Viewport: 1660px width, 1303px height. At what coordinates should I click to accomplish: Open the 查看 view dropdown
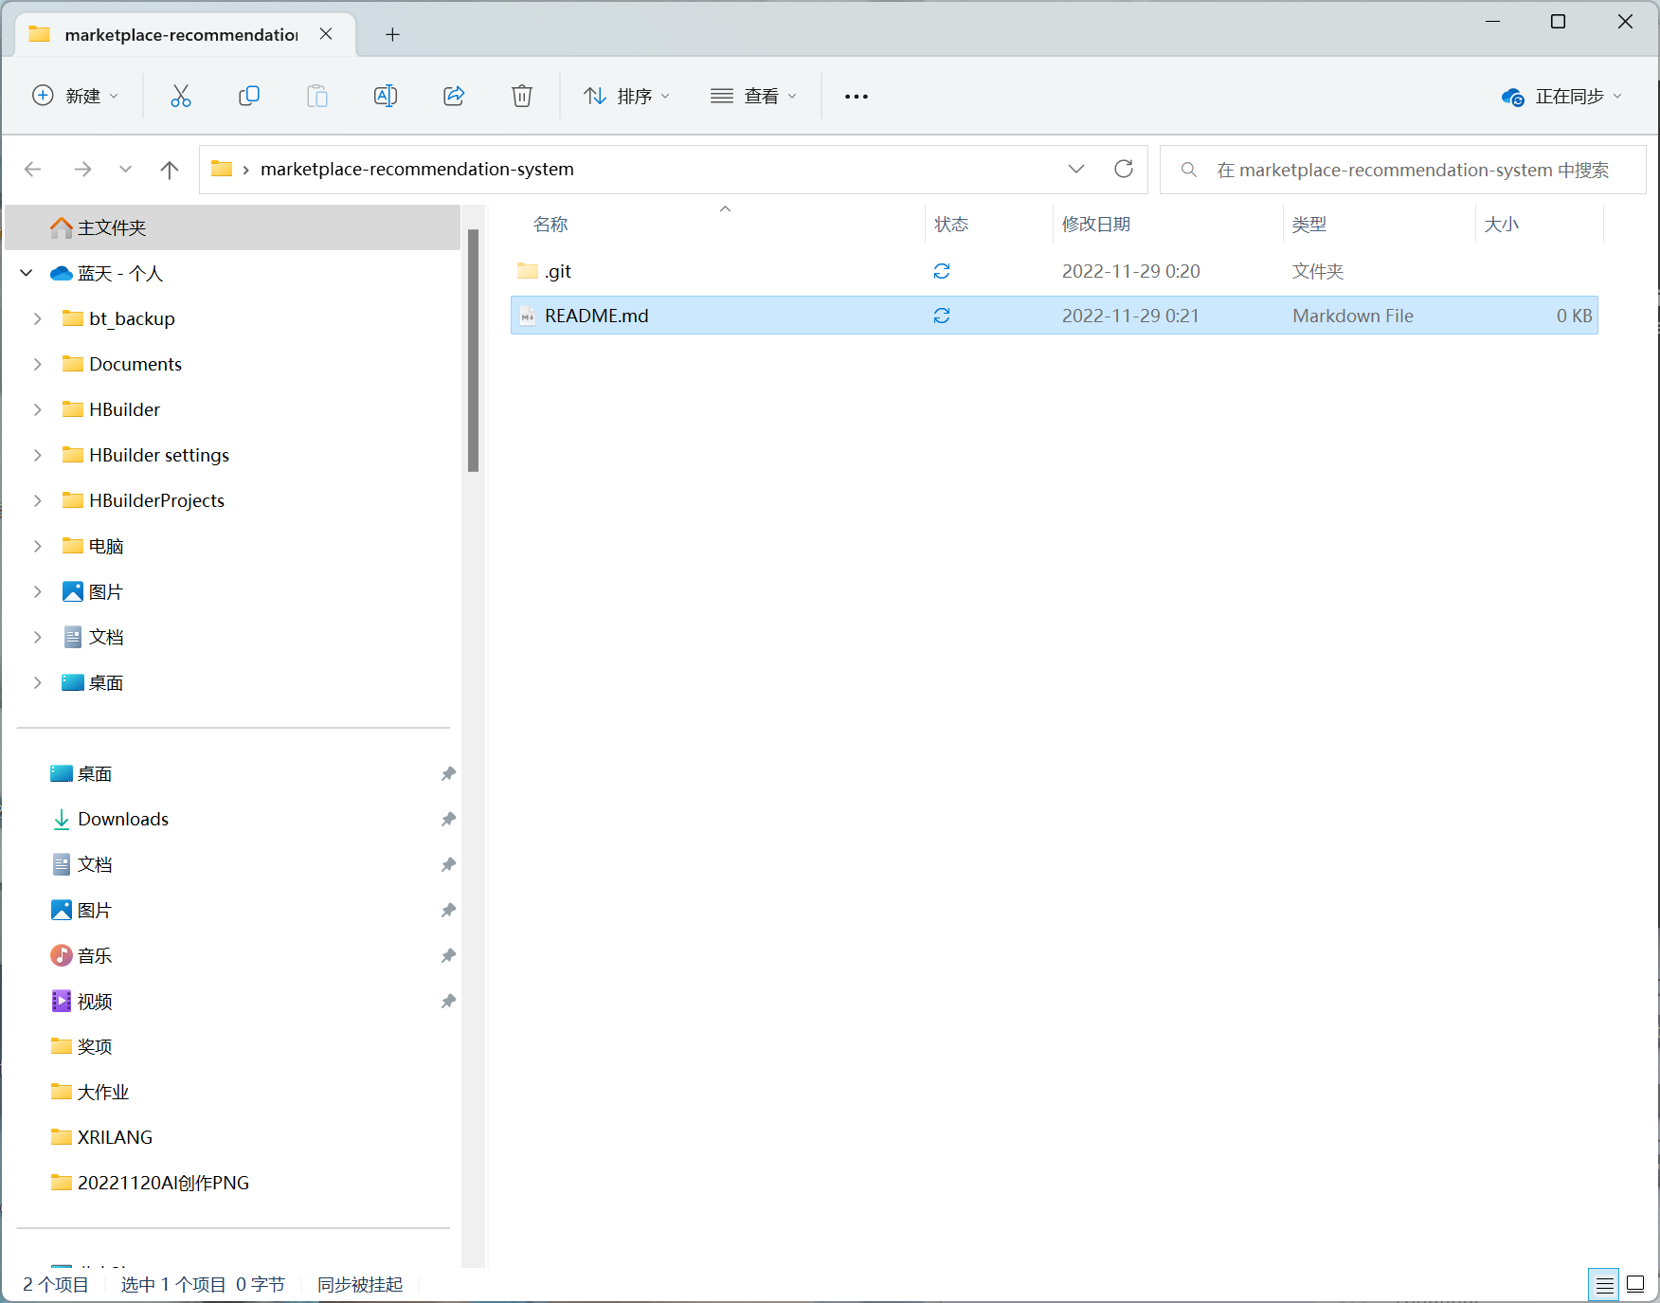[754, 96]
